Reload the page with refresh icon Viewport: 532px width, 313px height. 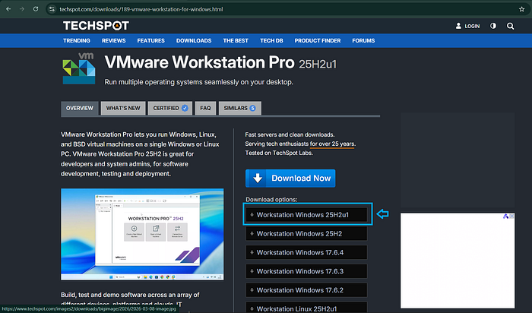36,9
